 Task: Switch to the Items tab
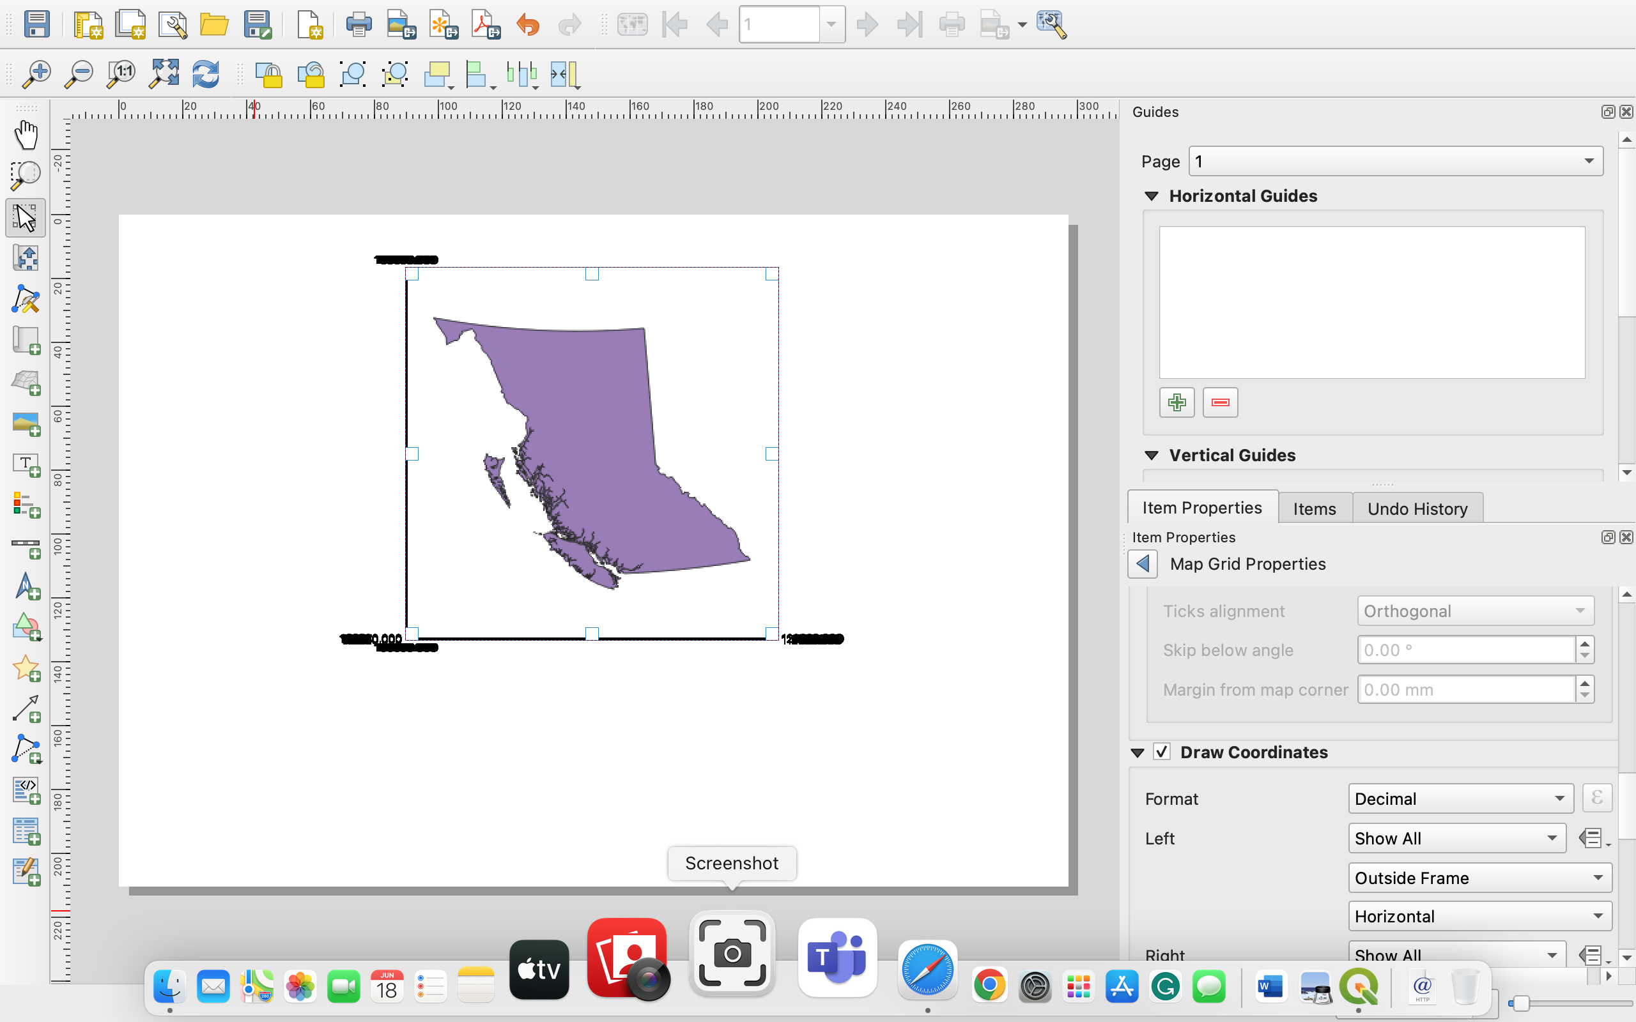[x=1314, y=508]
